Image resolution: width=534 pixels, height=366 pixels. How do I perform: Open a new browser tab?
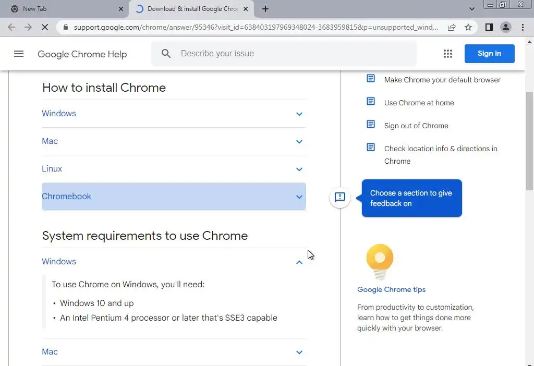tap(265, 9)
